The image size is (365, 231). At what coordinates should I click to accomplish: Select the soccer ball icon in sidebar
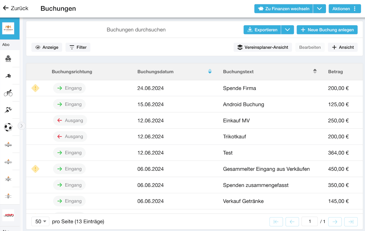tap(8, 127)
